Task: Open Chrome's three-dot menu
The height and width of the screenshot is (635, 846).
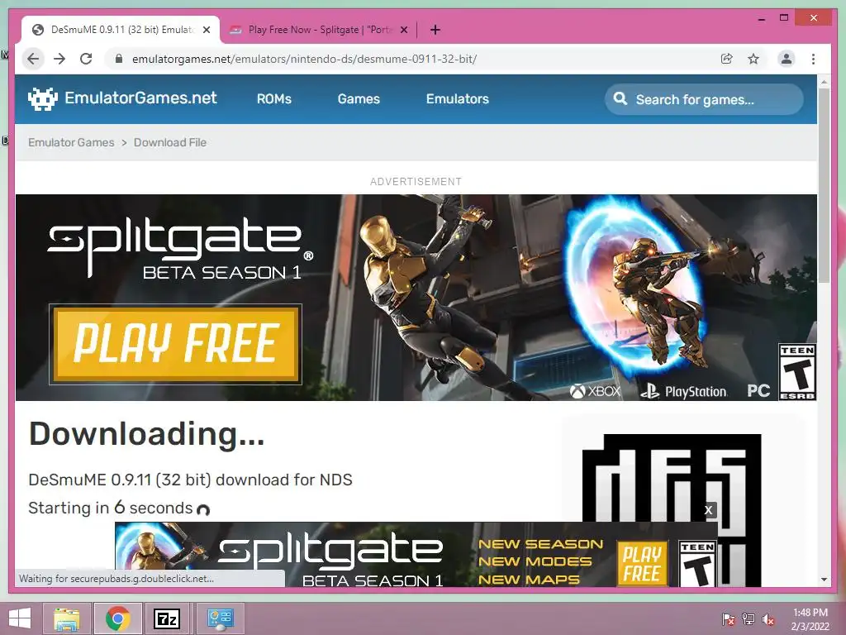Action: (x=813, y=59)
